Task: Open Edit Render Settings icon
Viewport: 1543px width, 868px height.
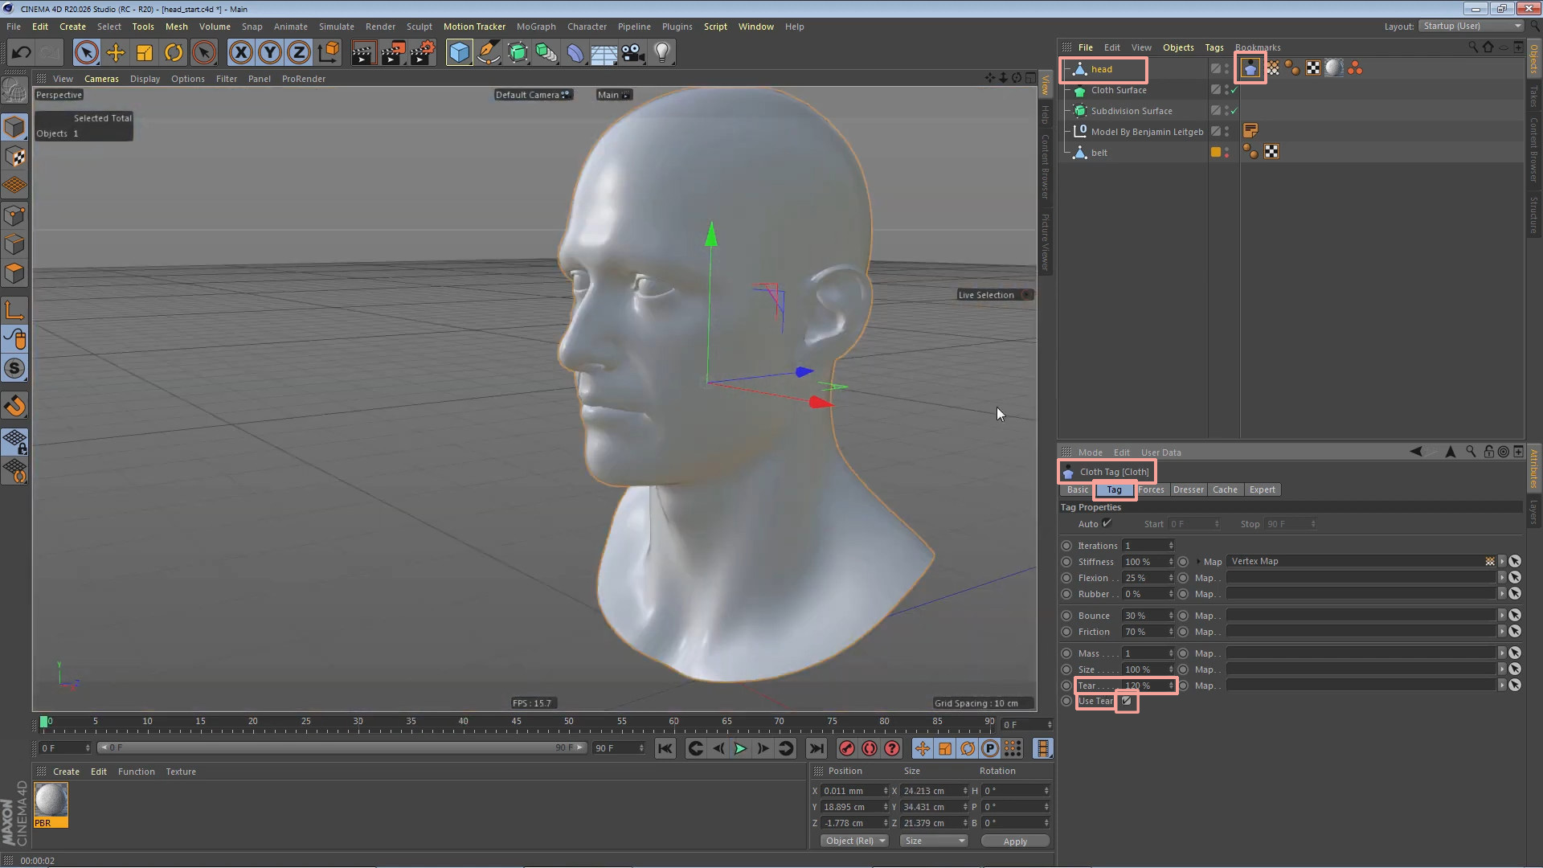Action: [423, 53]
